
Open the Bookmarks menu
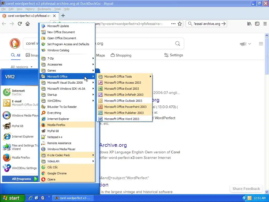44,9
